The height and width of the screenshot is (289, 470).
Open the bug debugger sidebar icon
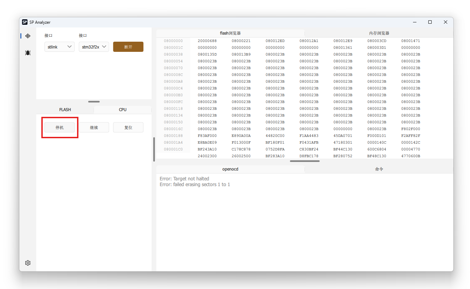[x=28, y=53]
